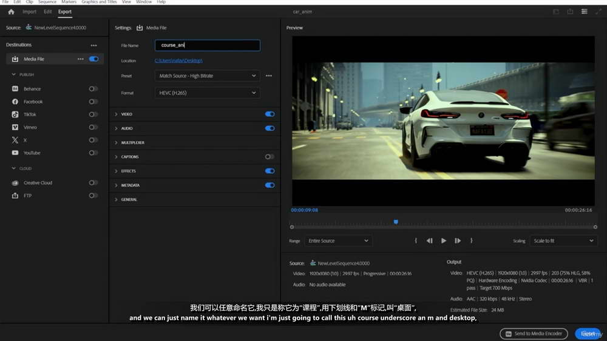This screenshot has height=341, width=607.
Task: Play the preview video
Action: pos(444,240)
